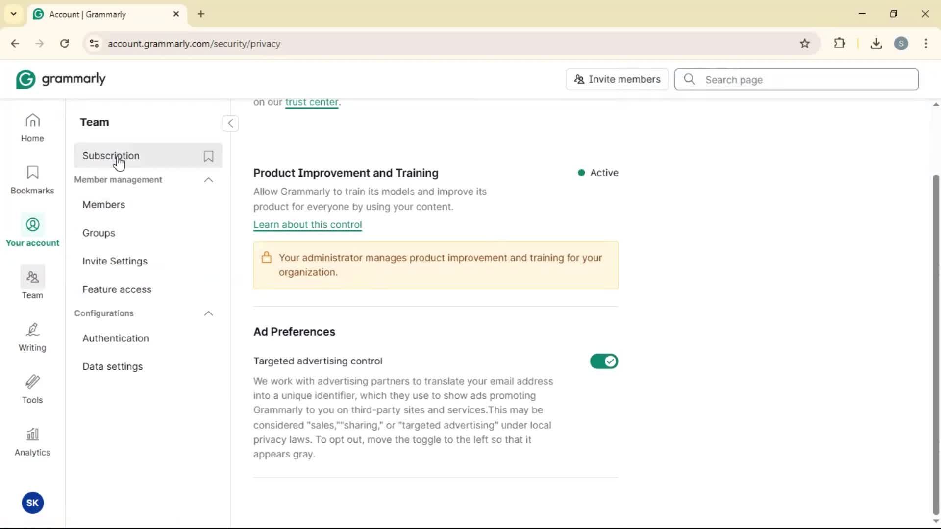
Task: Click the Grammarly logo
Action: pos(61,79)
